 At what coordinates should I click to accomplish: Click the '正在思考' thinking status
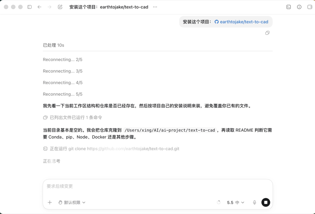point(52,161)
